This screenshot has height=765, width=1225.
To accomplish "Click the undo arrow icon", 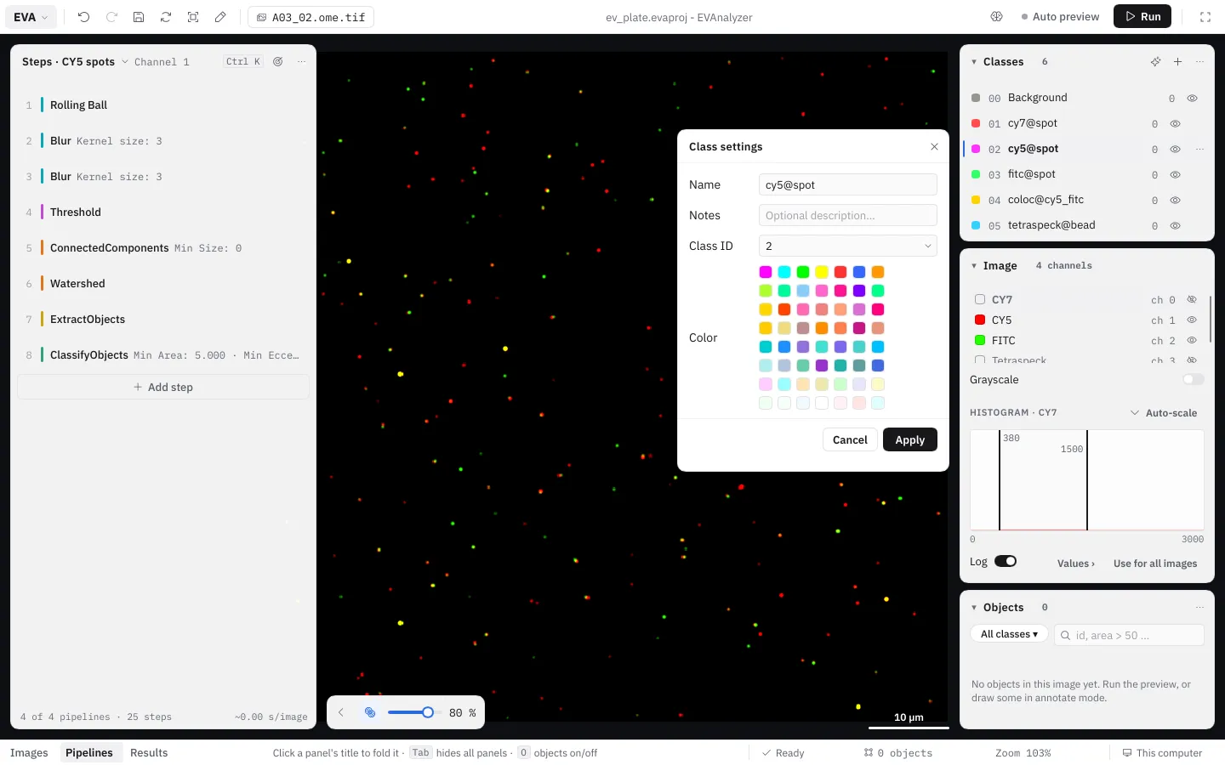I will click(83, 17).
